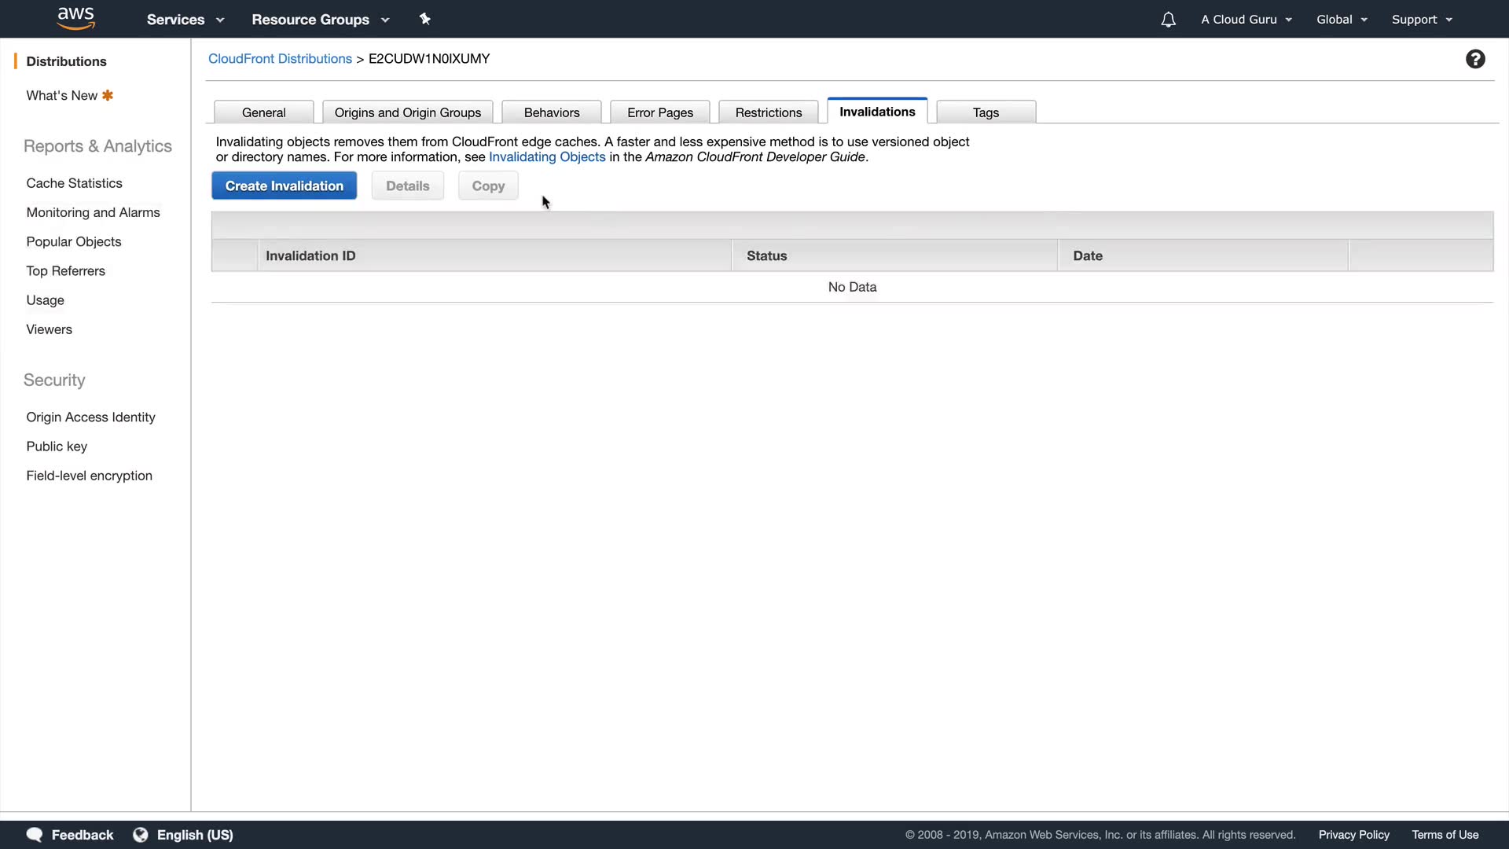Click the language globe icon
This screenshot has height=849, width=1509.
click(141, 835)
